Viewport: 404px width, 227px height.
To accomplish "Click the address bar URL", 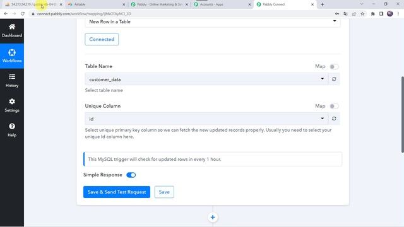I will point(84,14).
